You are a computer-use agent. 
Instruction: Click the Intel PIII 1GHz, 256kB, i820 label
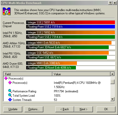(12, 55)
